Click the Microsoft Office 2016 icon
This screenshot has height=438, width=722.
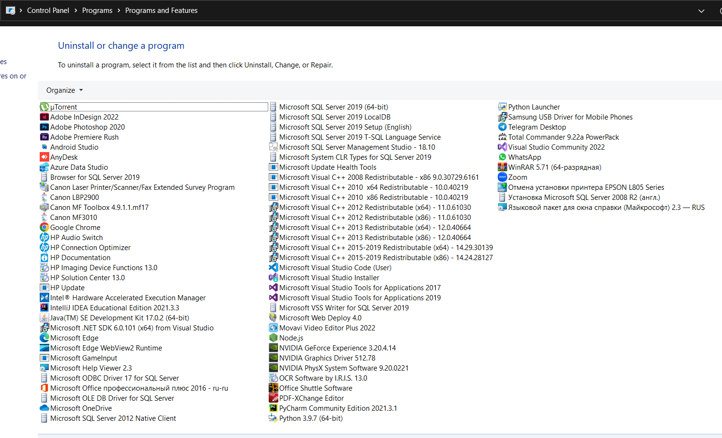pyautogui.click(x=44, y=388)
